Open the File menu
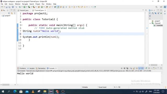 2,4
